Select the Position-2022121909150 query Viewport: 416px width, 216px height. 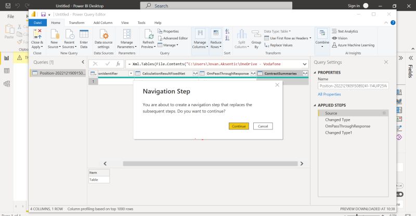coord(58,73)
